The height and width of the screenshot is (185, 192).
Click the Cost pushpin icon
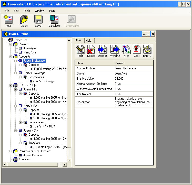pyautogui.click(x=137, y=49)
